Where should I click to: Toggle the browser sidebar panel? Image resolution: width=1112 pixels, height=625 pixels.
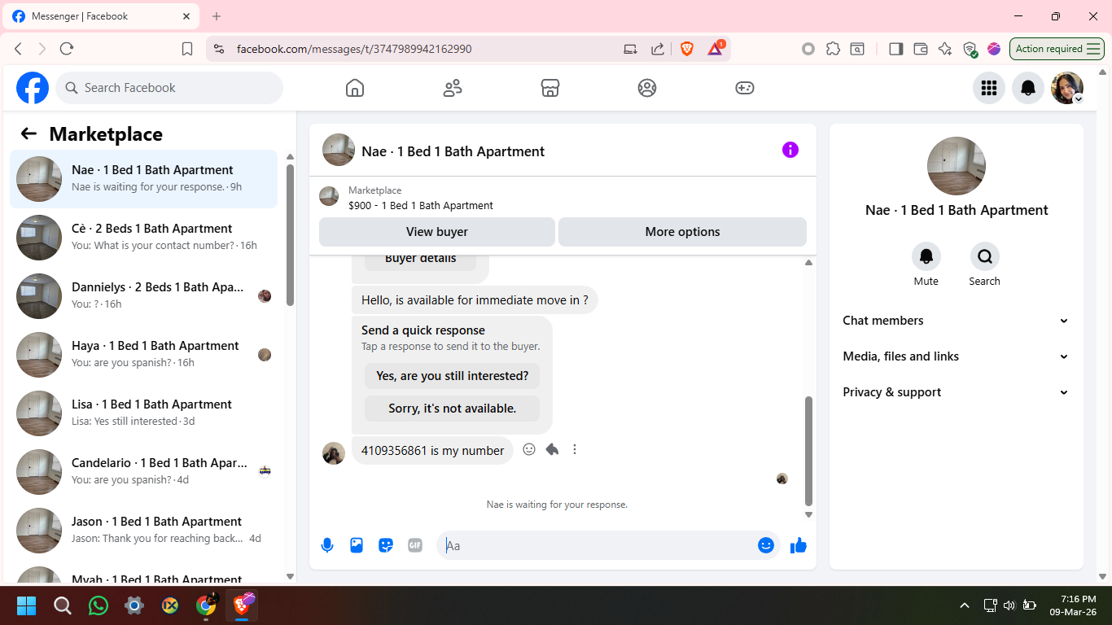tap(896, 49)
